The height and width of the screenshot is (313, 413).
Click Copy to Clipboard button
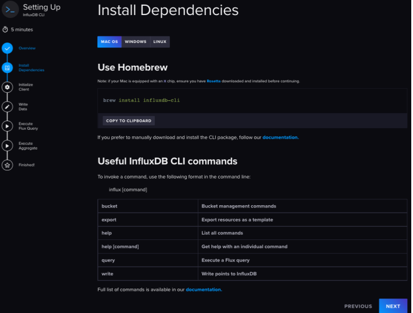click(129, 121)
